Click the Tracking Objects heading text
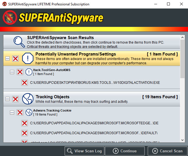The width and height of the screenshot is (188, 156). tap(52, 97)
